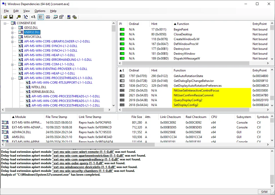Open the ext-ms-win-security-chambers-l1-1-0.dll log link
The width and height of the screenshot is (275, 195).
click(x=83, y=171)
